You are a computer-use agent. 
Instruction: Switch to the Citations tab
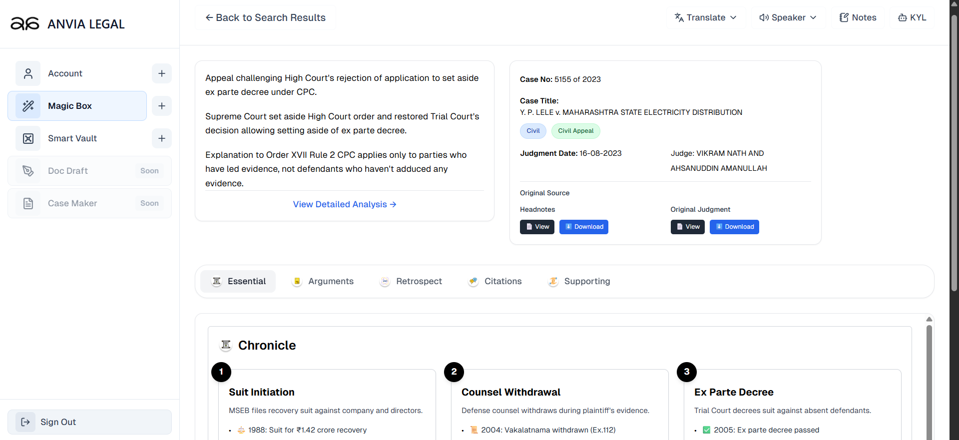click(x=495, y=281)
